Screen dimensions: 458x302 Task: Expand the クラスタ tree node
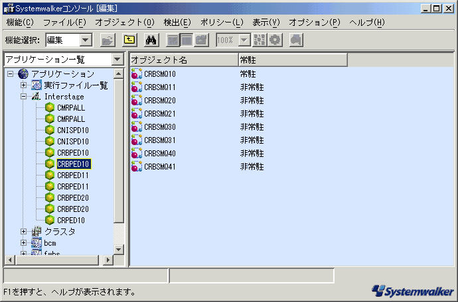24,231
